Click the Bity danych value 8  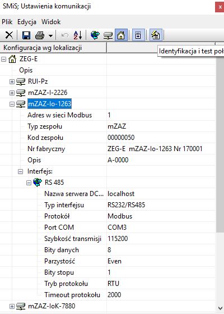tap(109, 250)
